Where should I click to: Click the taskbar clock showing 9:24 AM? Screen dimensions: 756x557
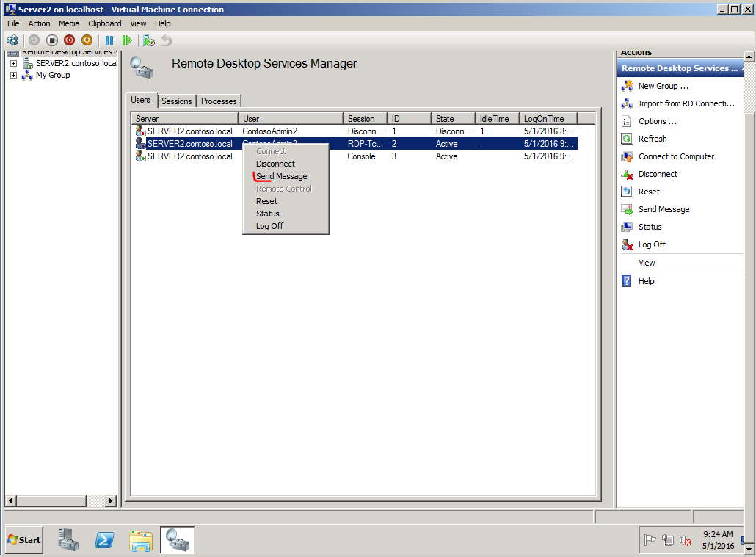coord(718,534)
